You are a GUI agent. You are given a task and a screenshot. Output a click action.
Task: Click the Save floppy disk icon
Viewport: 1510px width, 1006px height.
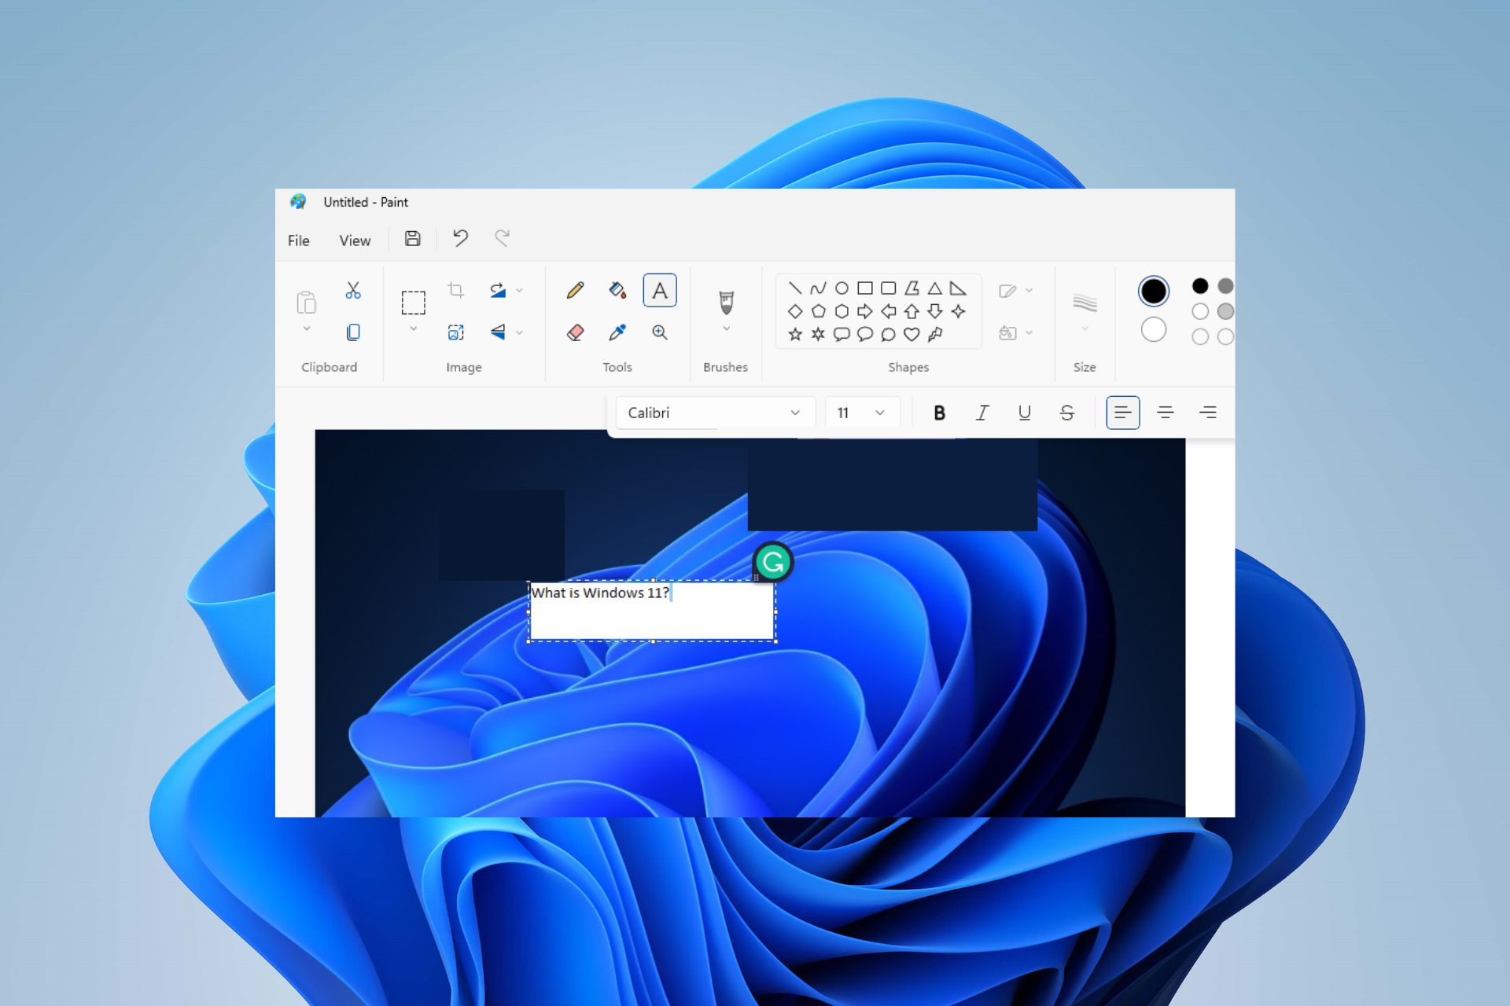coord(412,238)
